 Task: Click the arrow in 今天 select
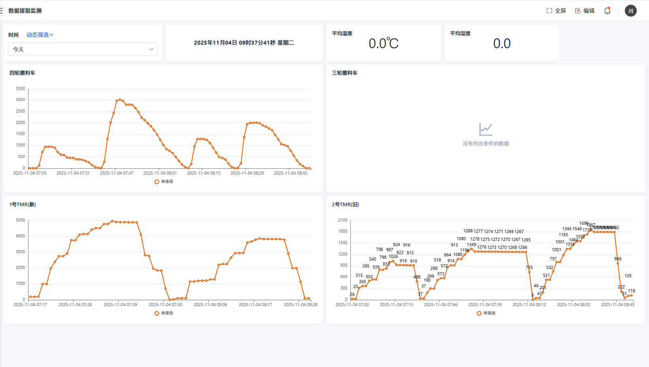tap(151, 49)
